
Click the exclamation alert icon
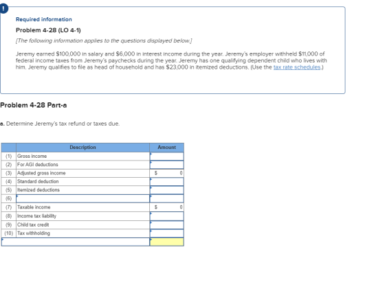point(3,9)
